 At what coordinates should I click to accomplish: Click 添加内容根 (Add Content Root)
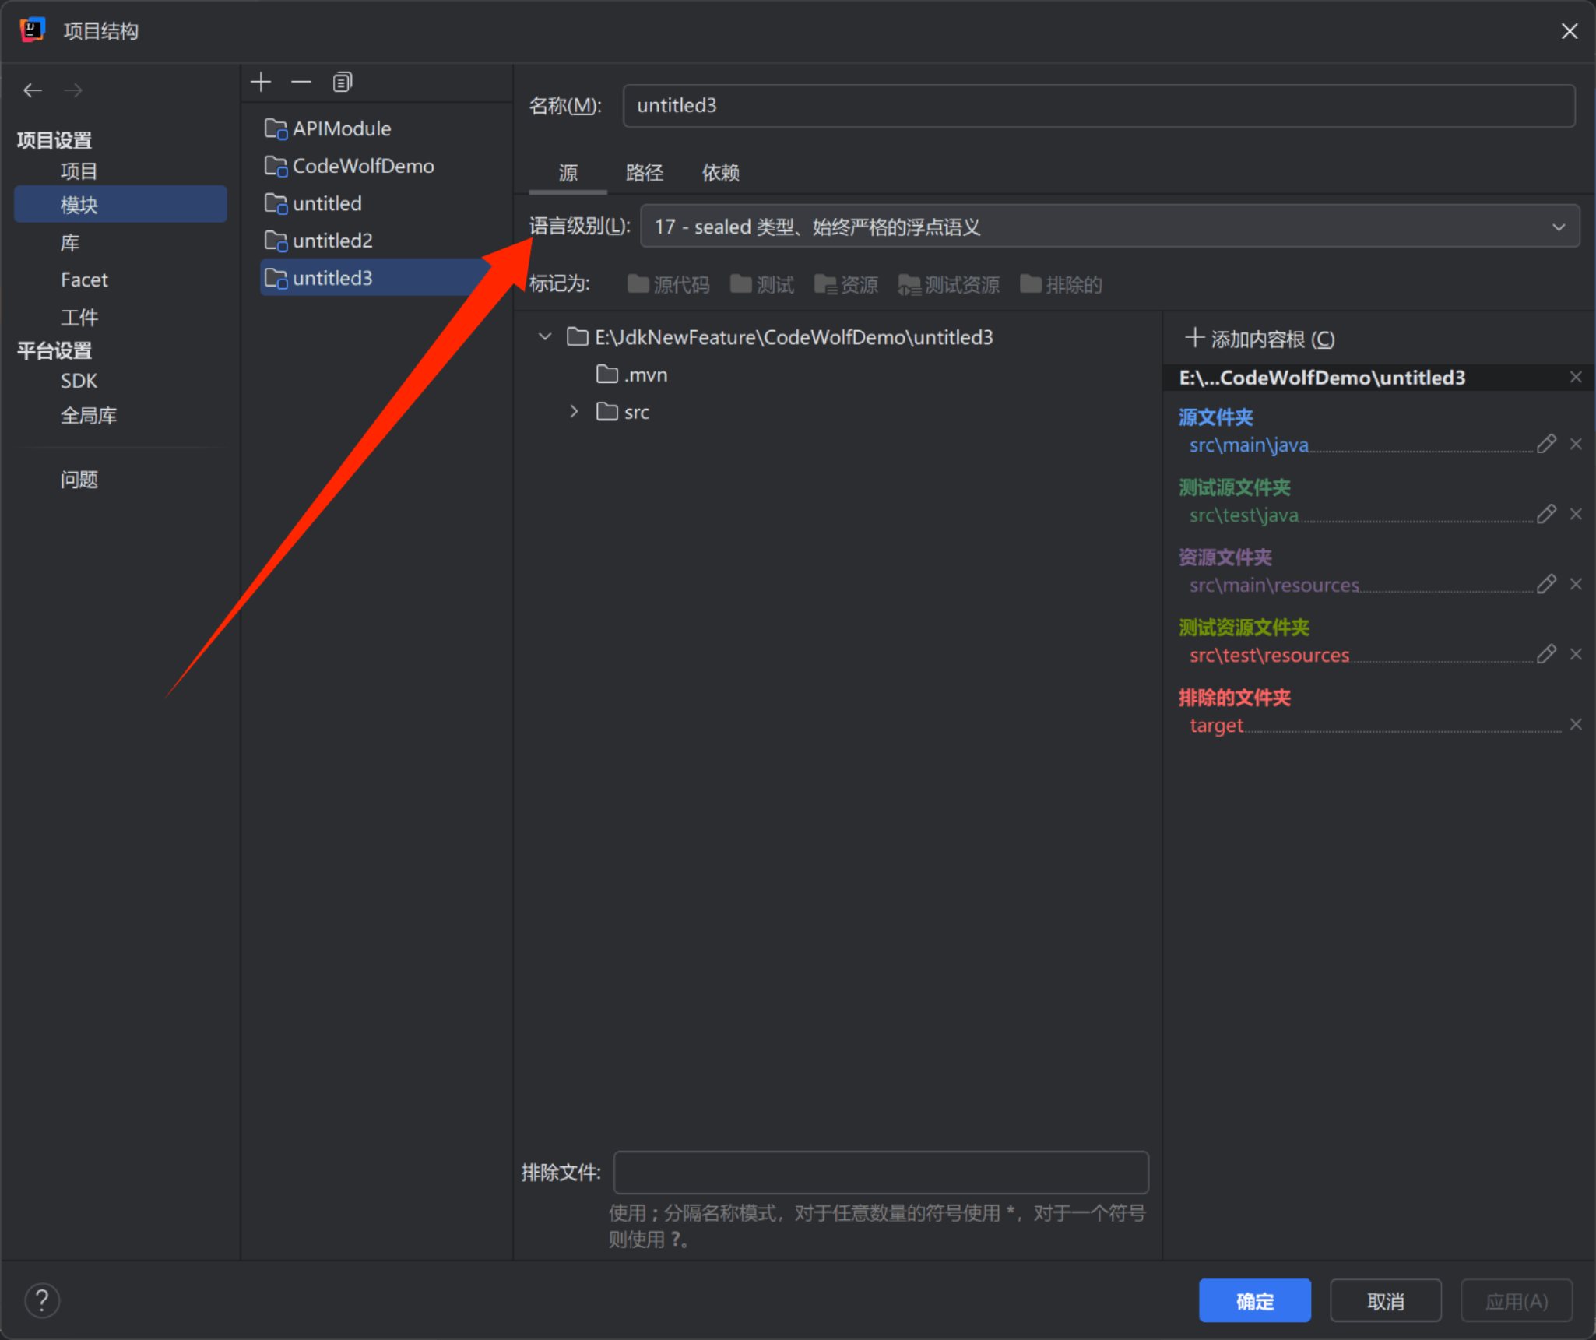point(1260,339)
